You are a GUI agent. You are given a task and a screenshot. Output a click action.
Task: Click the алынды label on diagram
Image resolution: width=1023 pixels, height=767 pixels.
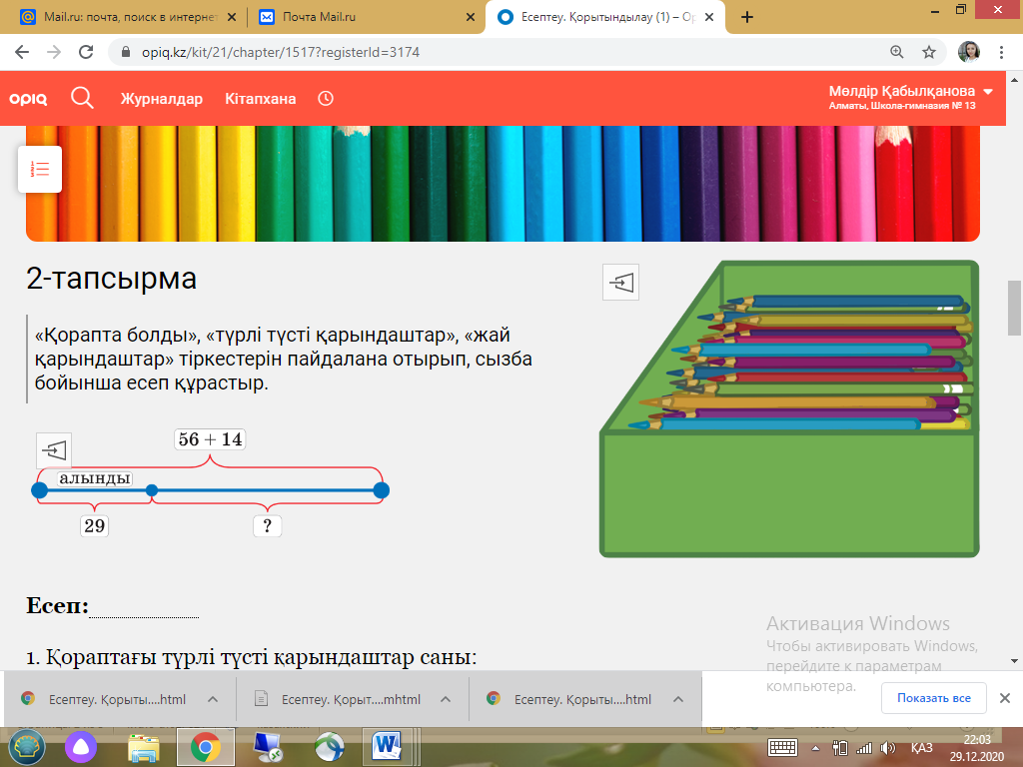tap(95, 478)
